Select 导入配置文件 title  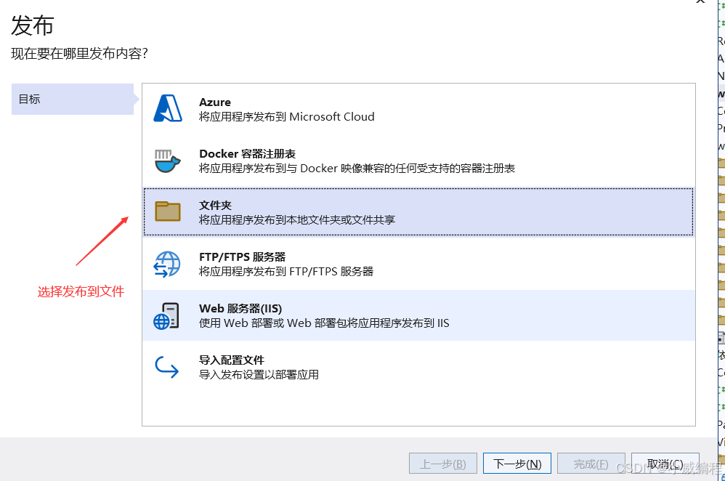232,360
